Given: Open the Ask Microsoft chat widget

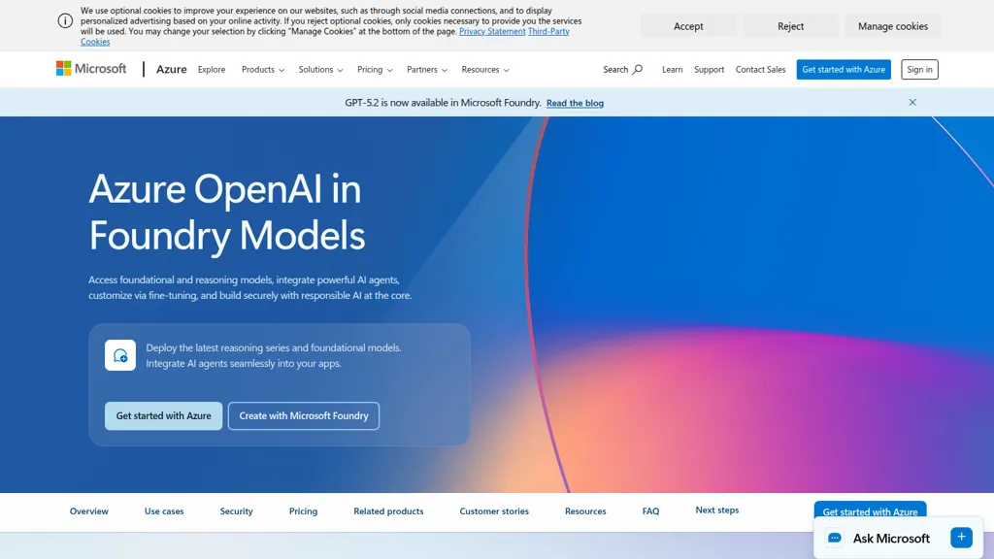Looking at the screenshot, I should tap(898, 538).
